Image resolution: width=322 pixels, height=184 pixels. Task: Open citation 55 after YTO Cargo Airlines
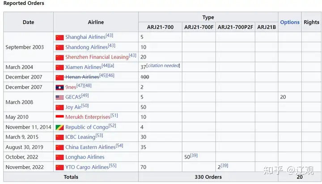point(113,166)
